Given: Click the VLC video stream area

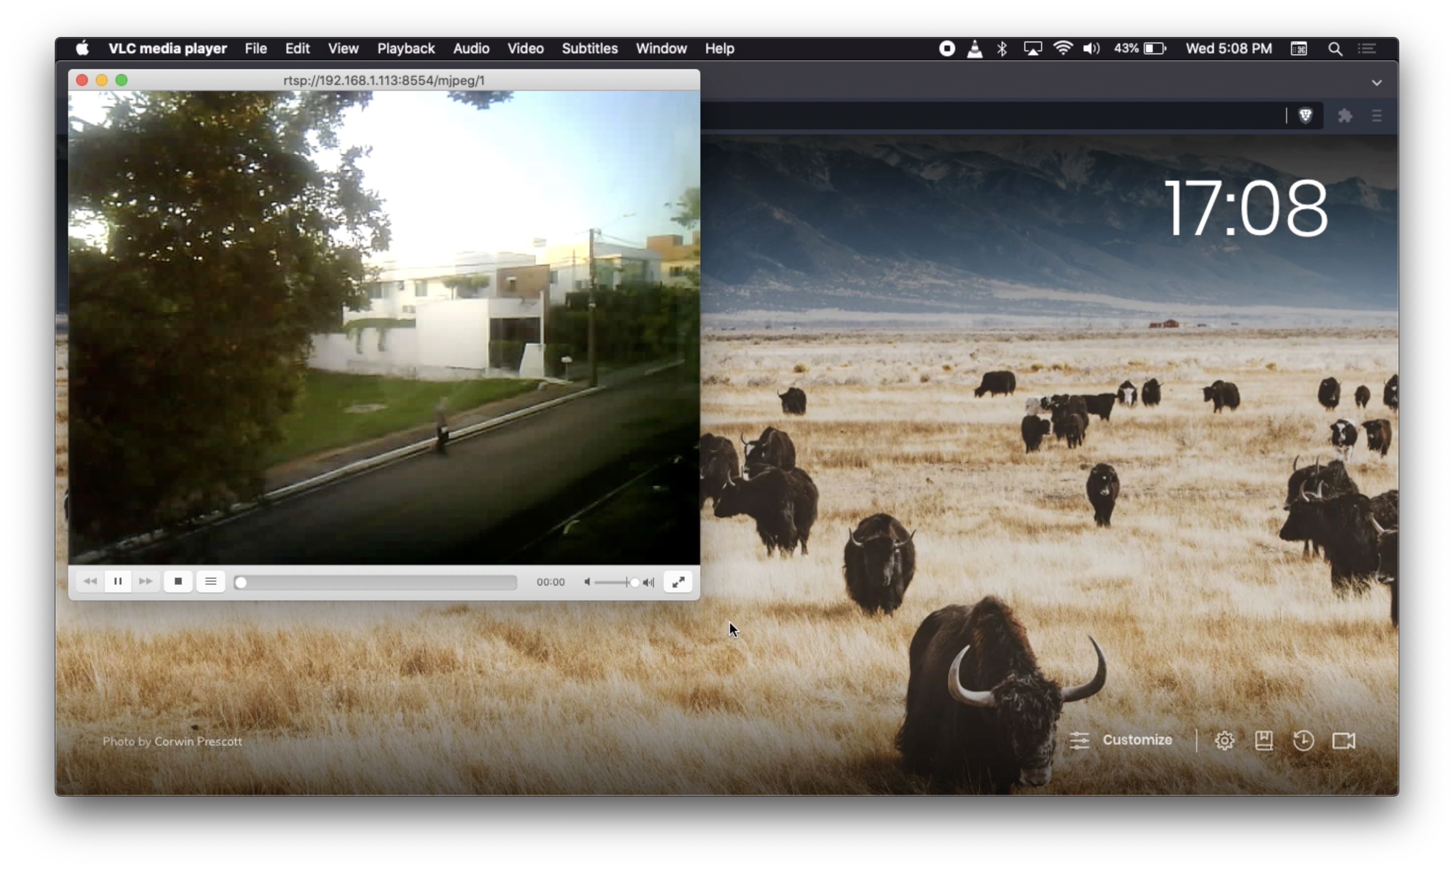Looking at the screenshot, I should [384, 327].
